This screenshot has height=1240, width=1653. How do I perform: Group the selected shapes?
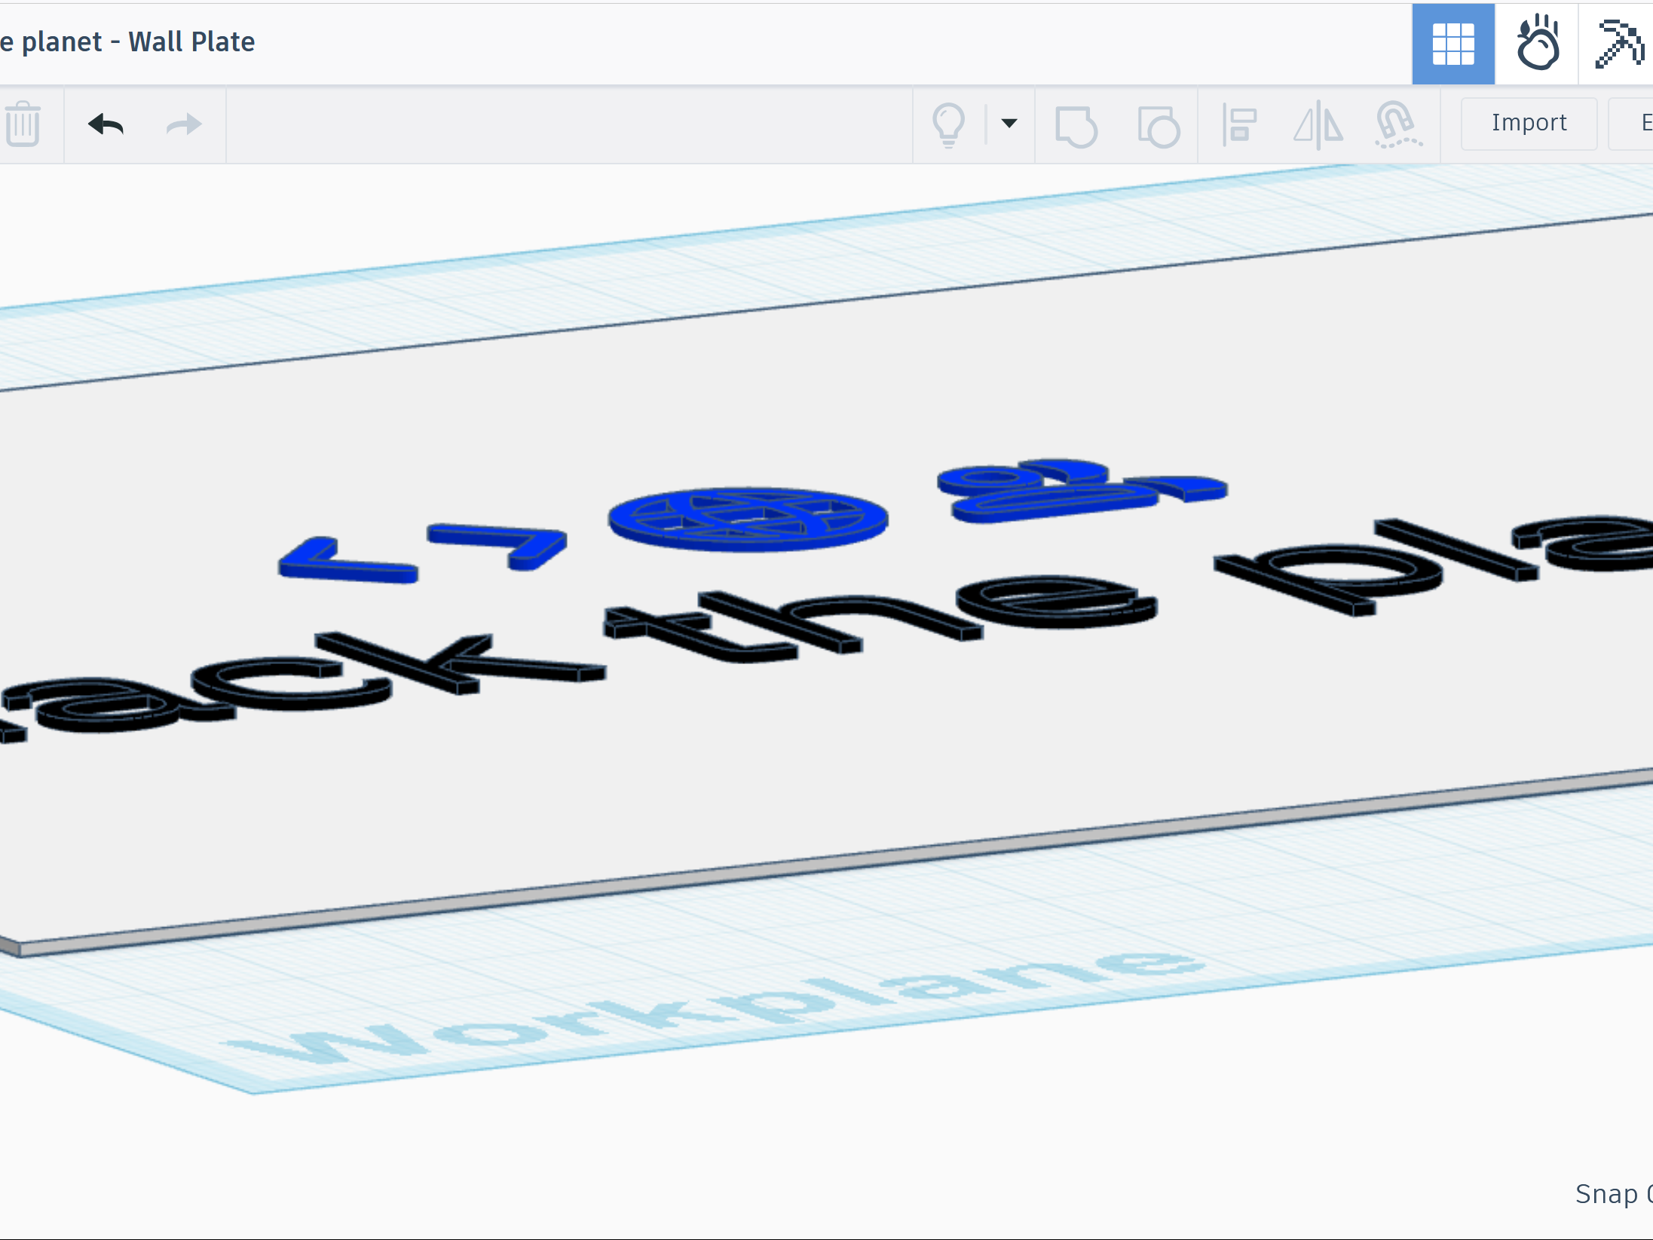click(x=1076, y=126)
